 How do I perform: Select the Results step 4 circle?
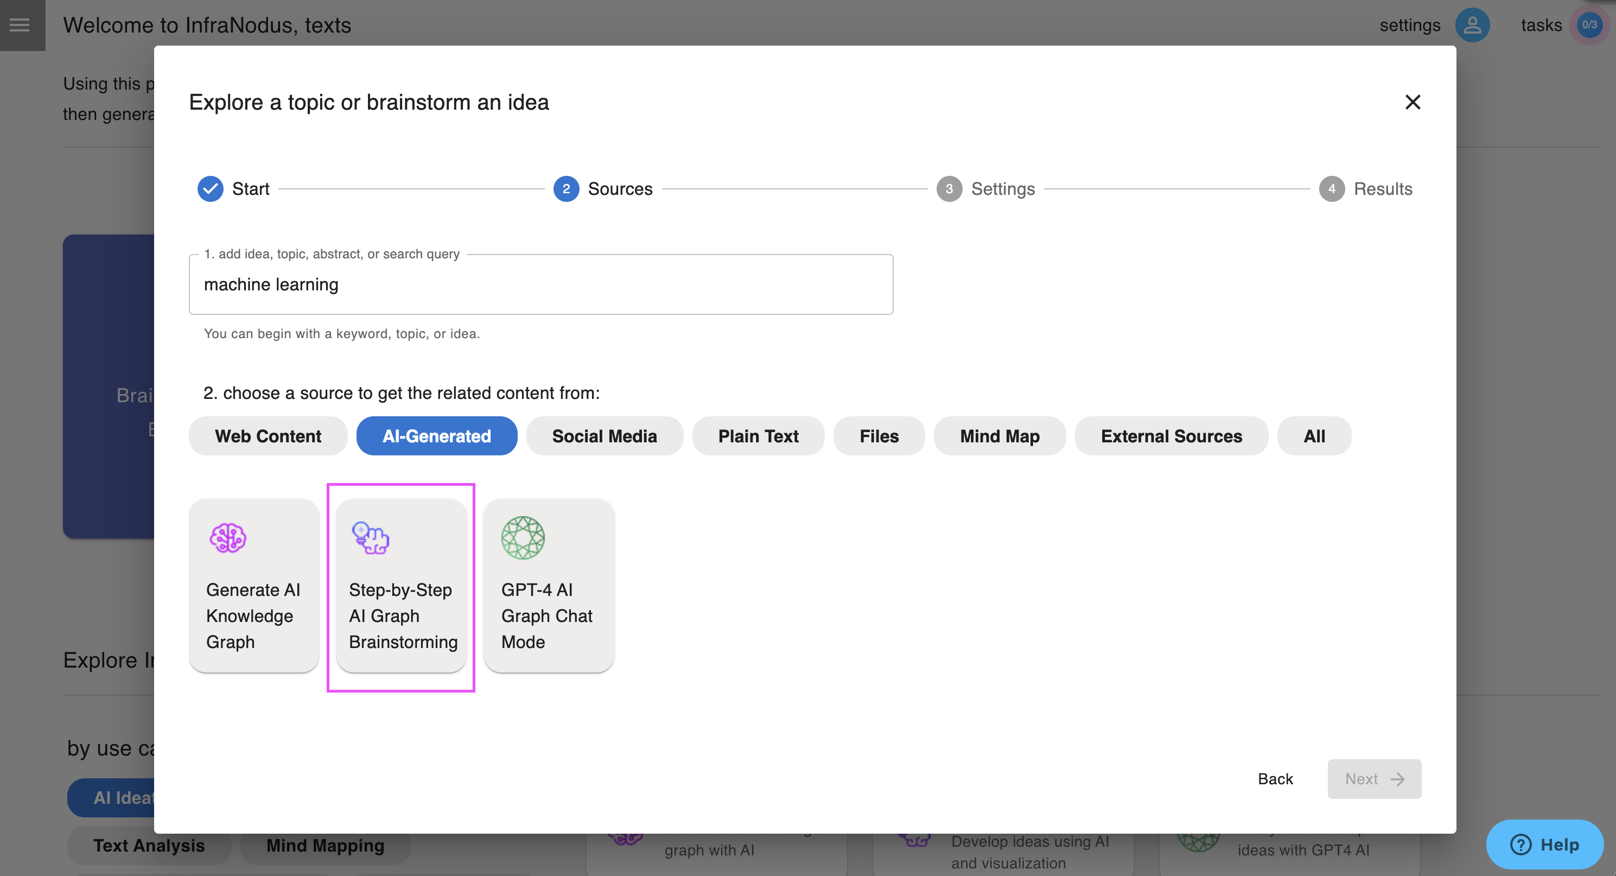(1331, 188)
